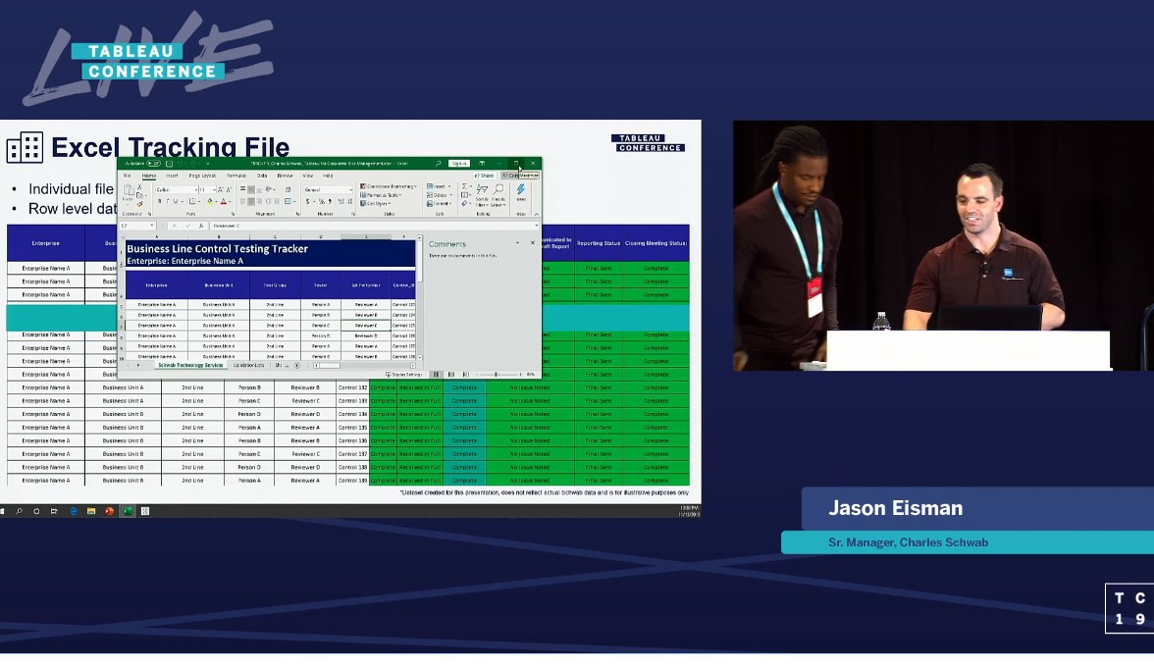This screenshot has width=1154, height=667.
Task: Toggle Bold formatting
Action: 159,201
